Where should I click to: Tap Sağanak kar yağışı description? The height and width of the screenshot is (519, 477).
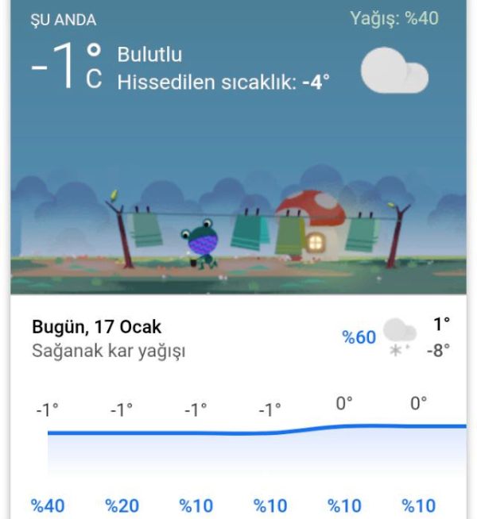point(108,351)
